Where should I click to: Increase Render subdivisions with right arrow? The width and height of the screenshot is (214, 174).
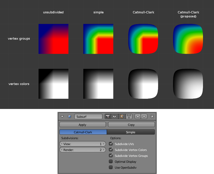tap(104, 150)
